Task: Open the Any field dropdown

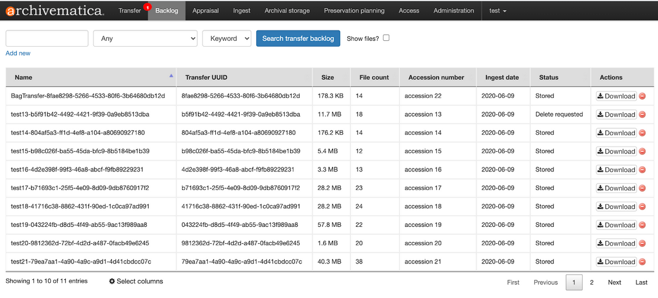Action: click(x=145, y=38)
